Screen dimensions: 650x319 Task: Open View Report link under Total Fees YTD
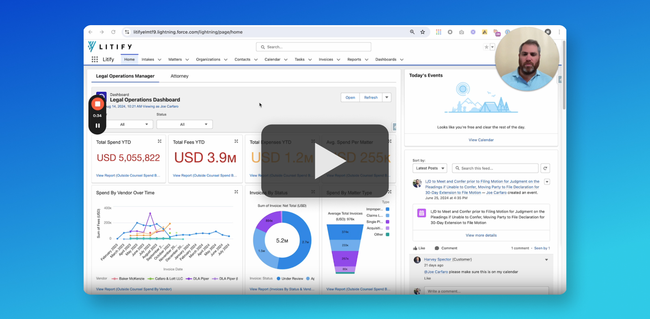pyautogui.click(x=205, y=176)
